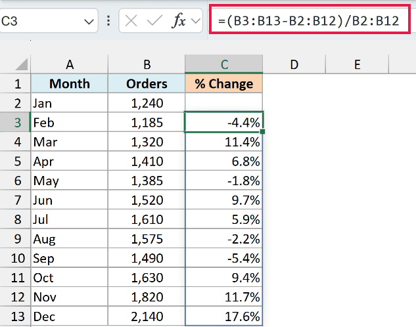Click the 6.8% cell

pyautogui.click(x=224, y=161)
